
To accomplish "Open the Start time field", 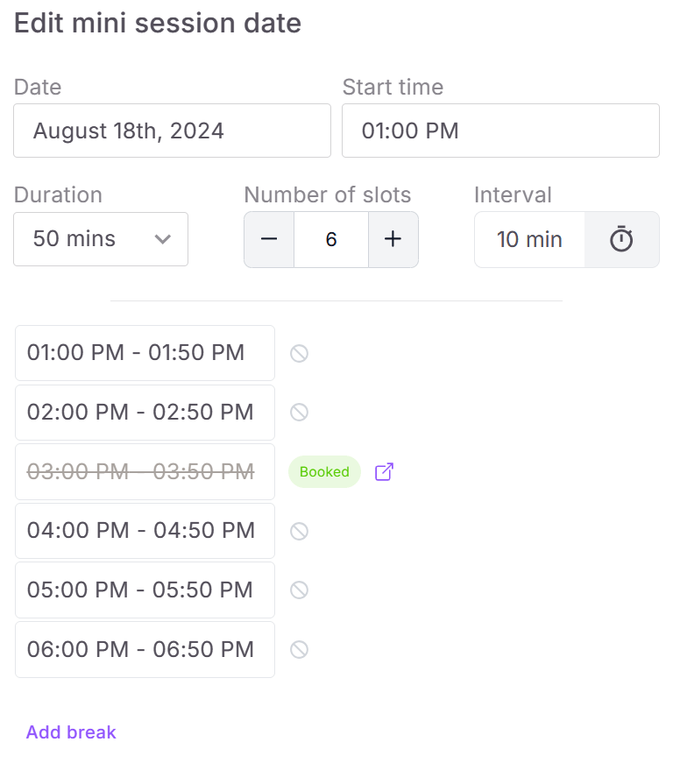I will 500,131.
